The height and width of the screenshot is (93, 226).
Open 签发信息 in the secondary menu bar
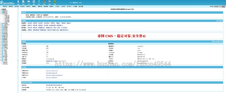pos(23,6)
